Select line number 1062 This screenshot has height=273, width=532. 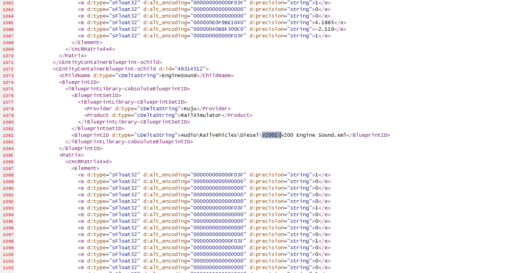(x=8, y=3)
